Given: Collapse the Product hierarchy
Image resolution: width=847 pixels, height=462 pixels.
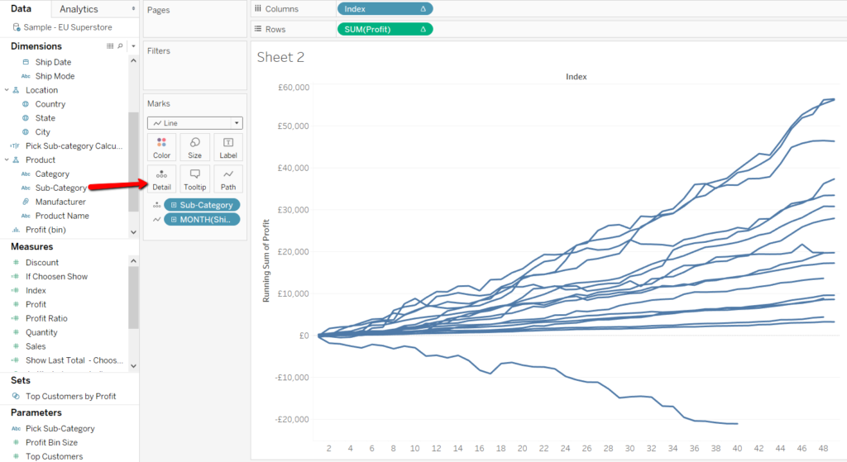Looking at the screenshot, I should click(x=7, y=160).
